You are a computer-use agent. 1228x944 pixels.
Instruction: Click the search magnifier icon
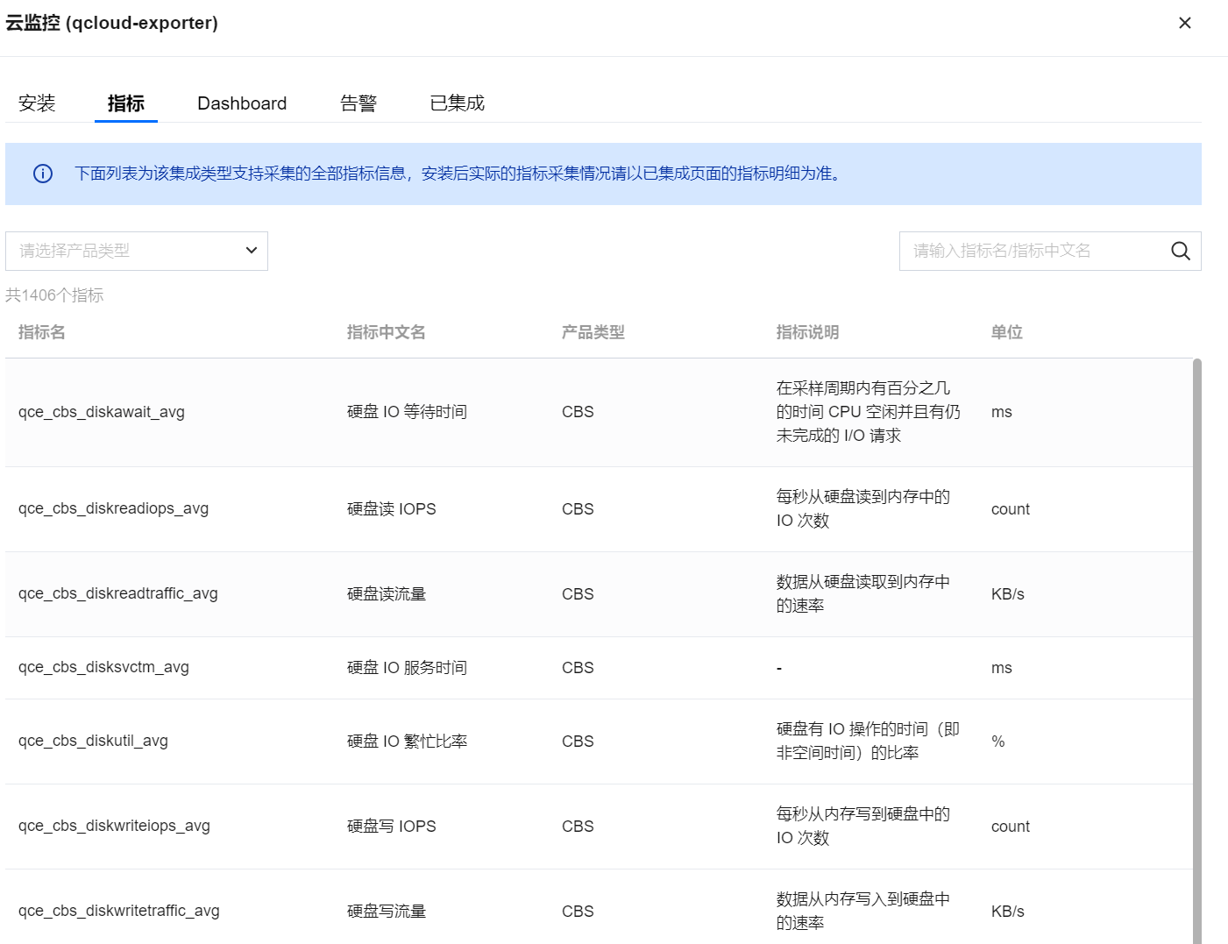[1180, 252]
